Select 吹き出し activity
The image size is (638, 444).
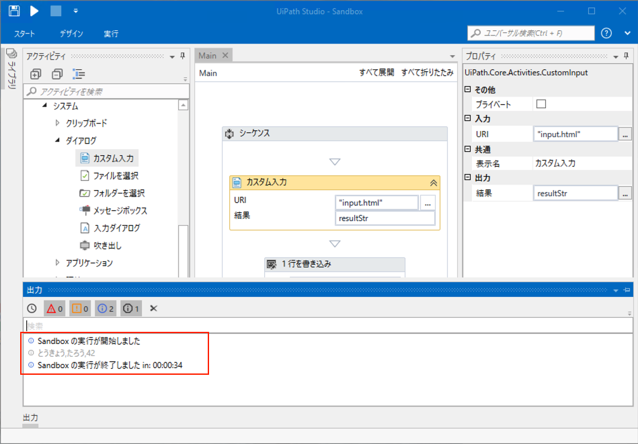tap(100, 246)
